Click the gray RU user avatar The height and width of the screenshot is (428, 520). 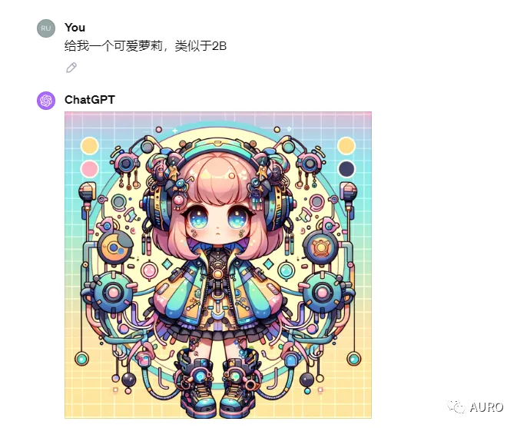pos(46,28)
